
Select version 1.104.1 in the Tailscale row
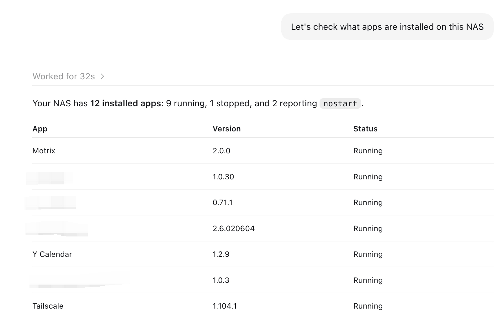click(x=225, y=306)
